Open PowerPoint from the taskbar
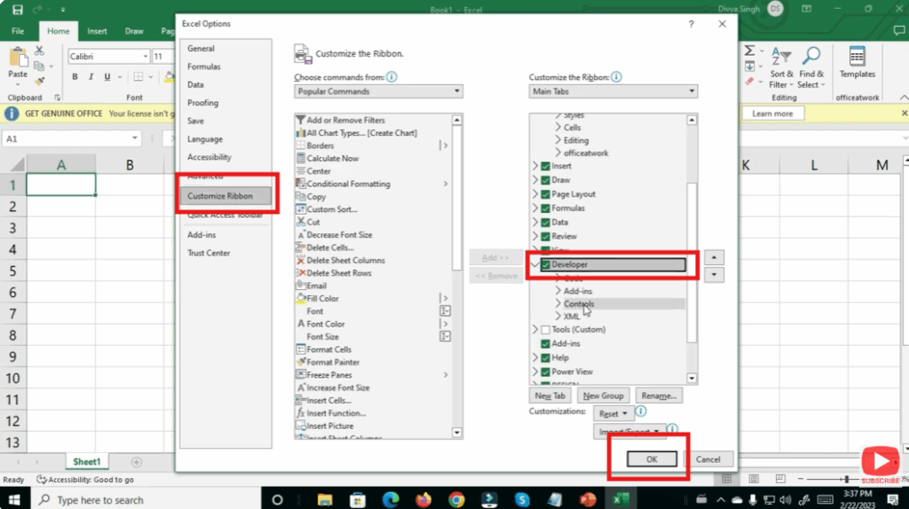Viewport: 909px width, 509px height. pos(588,499)
